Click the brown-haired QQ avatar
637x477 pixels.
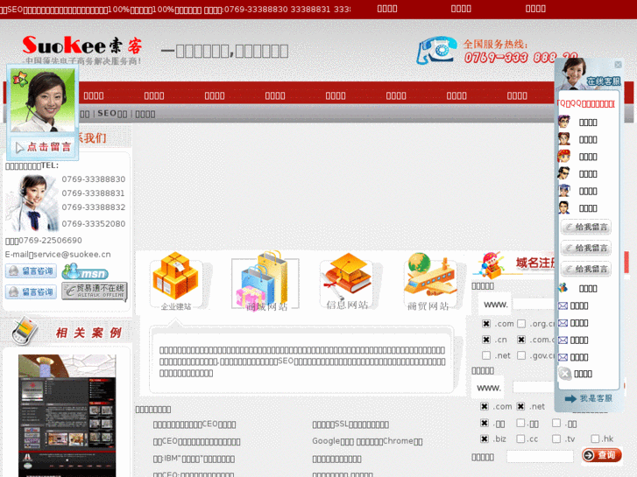(564, 139)
